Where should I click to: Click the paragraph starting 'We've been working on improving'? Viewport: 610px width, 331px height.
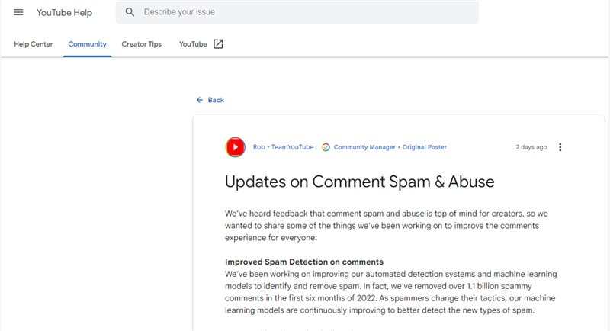pyautogui.click(x=391, y=292)
